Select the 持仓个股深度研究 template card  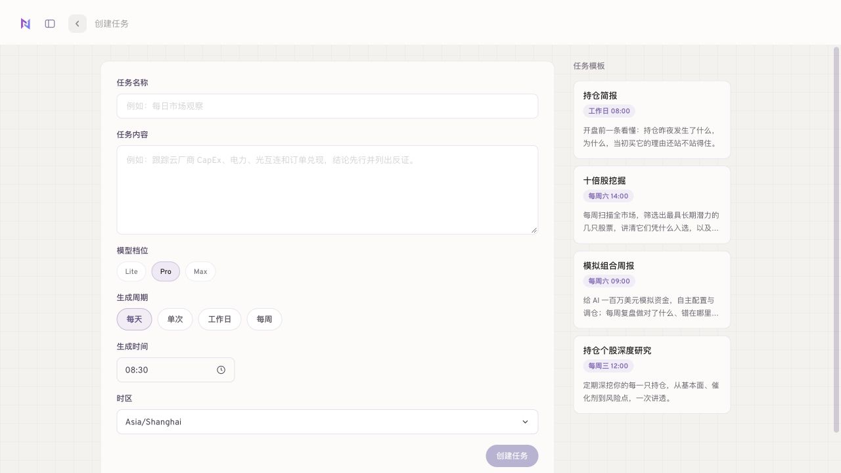652,374
